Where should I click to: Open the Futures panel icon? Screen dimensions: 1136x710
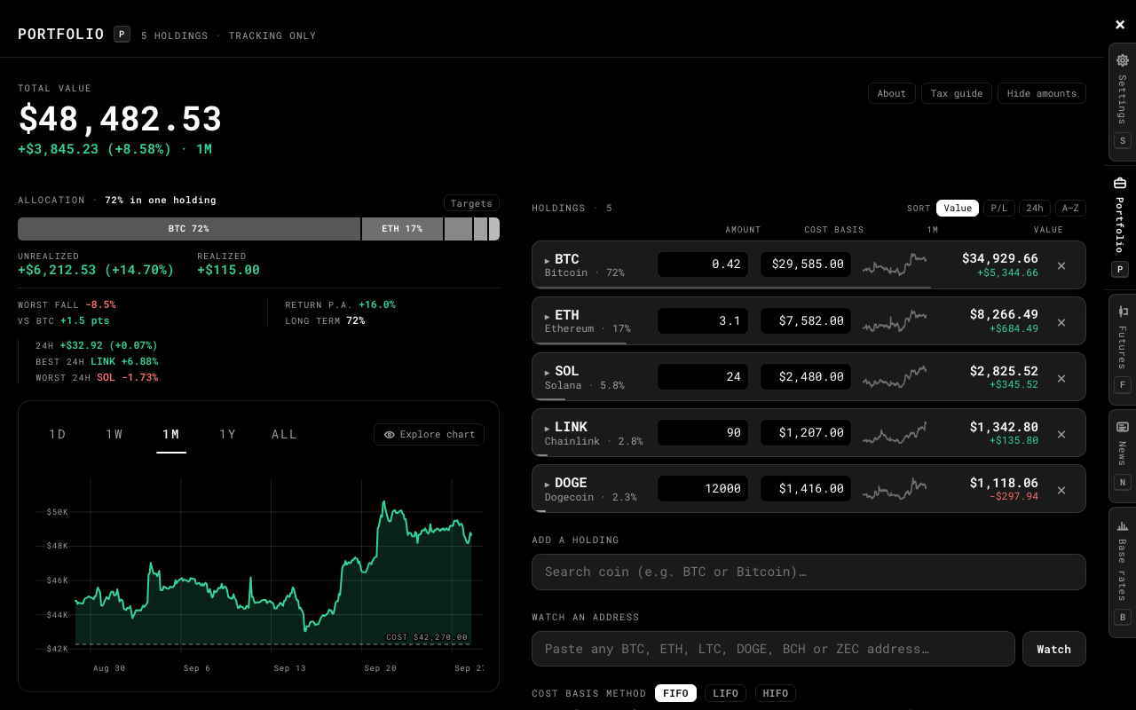point(1122,311)
